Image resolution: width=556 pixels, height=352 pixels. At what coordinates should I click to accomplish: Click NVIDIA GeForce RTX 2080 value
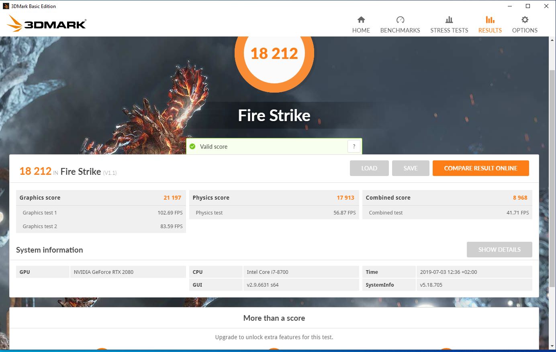[104, 272]
